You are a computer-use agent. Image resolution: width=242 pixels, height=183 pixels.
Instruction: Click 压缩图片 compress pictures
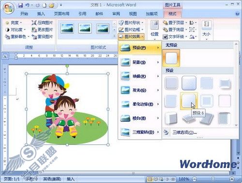click(42, 23)
